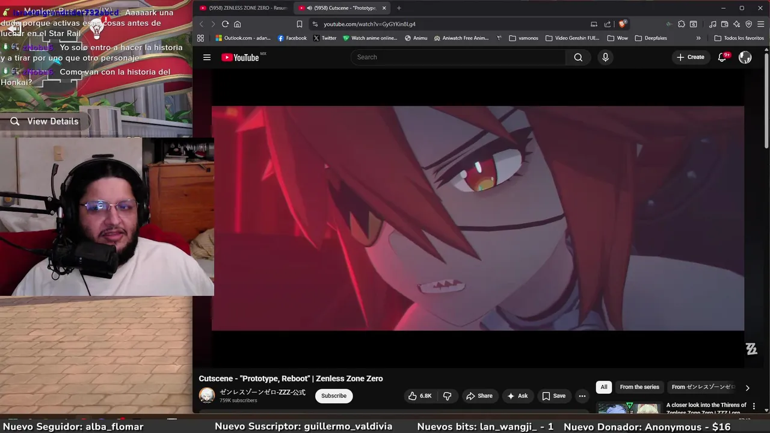
Task: Click the YouTube search magnifier button
Action: (x=578, y=57)
